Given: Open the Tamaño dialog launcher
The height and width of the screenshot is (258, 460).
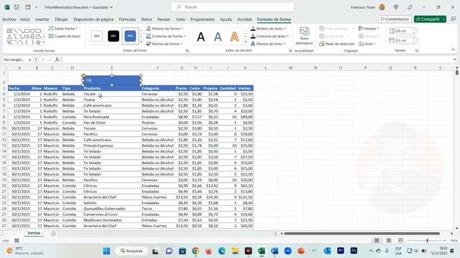Looking at the screenshot, I should click(x=417, y=51).
